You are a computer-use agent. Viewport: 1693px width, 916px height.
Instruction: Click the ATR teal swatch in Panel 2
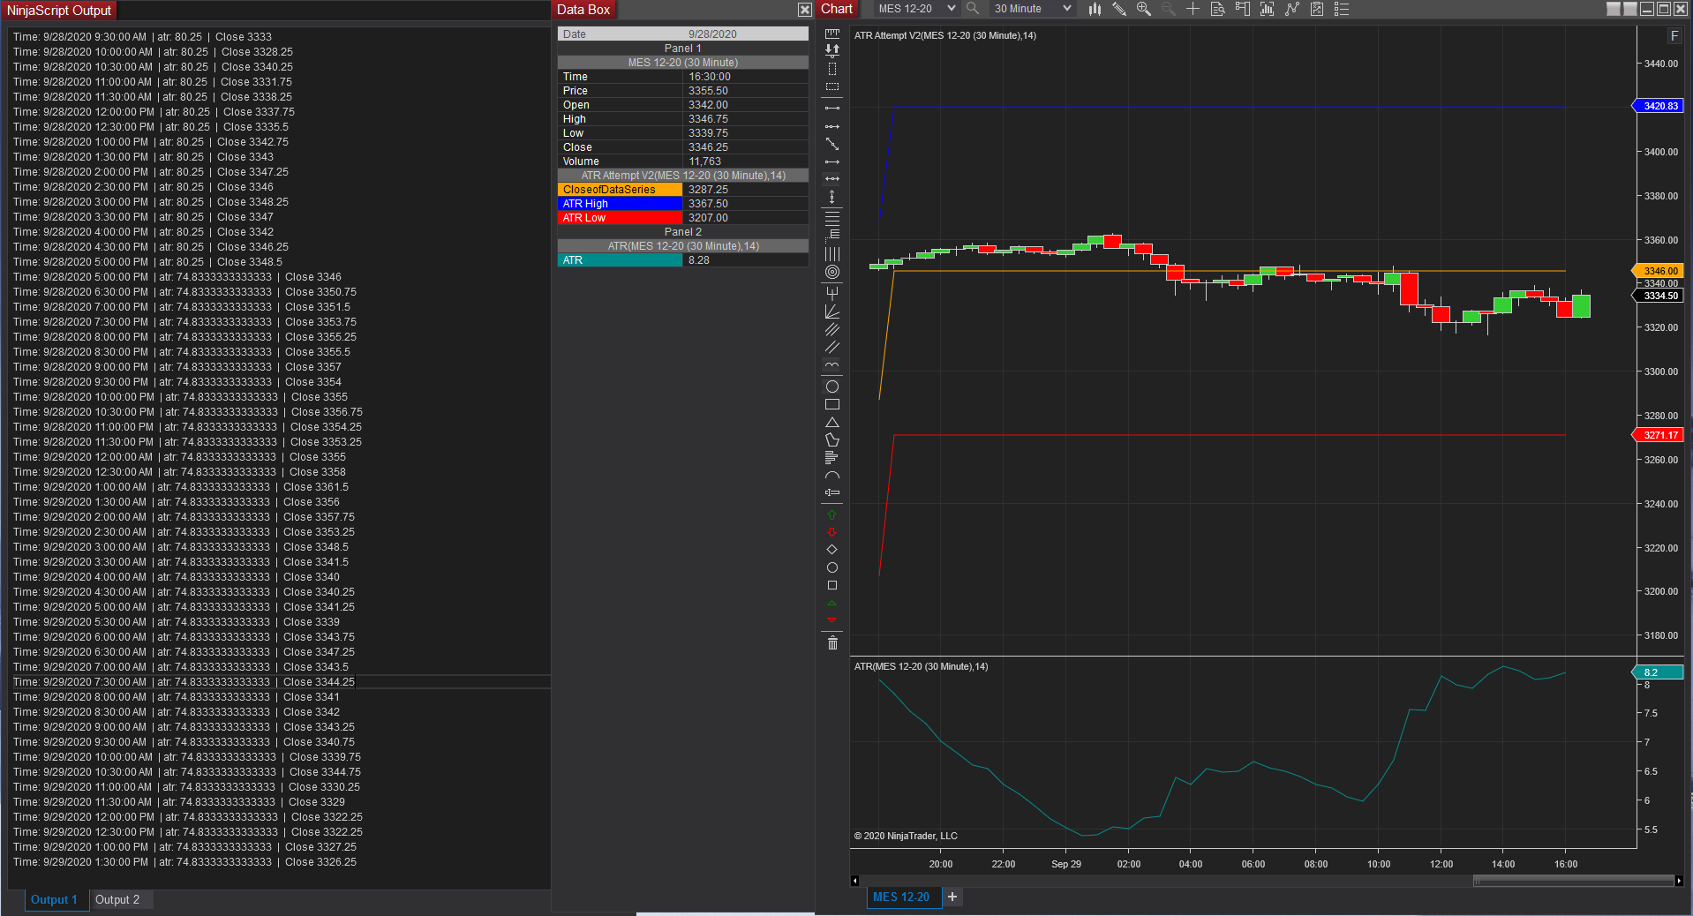(621, 260)
